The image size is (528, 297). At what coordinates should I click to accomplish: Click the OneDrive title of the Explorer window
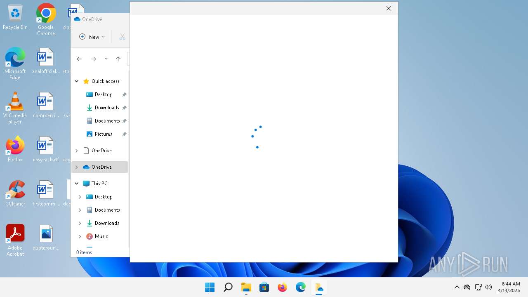[92, 19]
